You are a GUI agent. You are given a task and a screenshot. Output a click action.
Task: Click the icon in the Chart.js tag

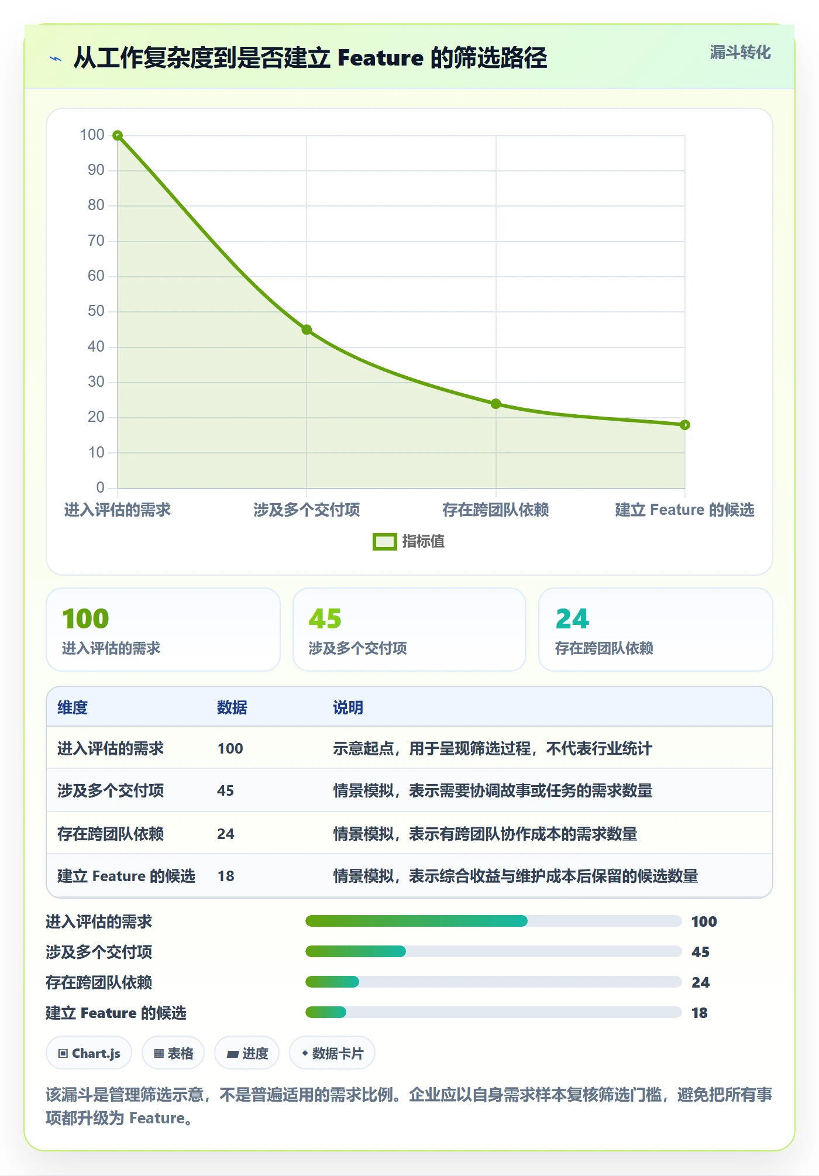(63, 1054)
